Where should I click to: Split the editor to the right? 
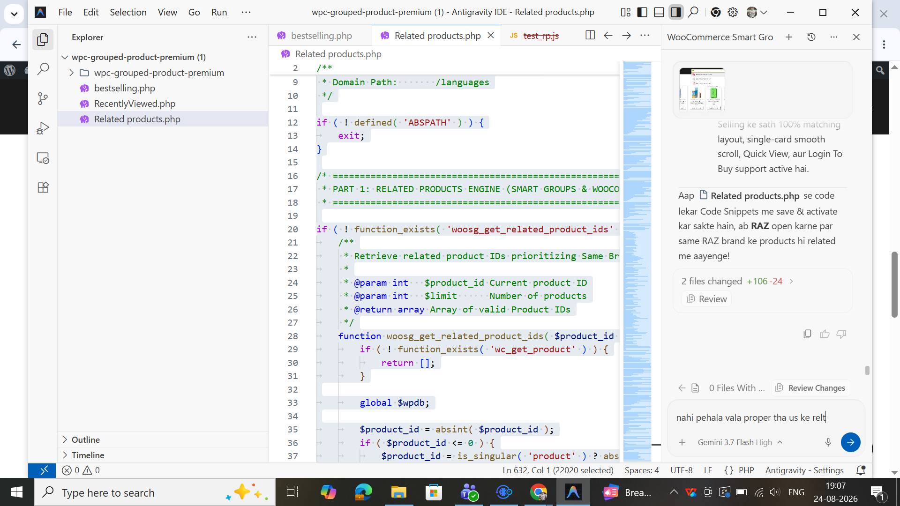590,36
